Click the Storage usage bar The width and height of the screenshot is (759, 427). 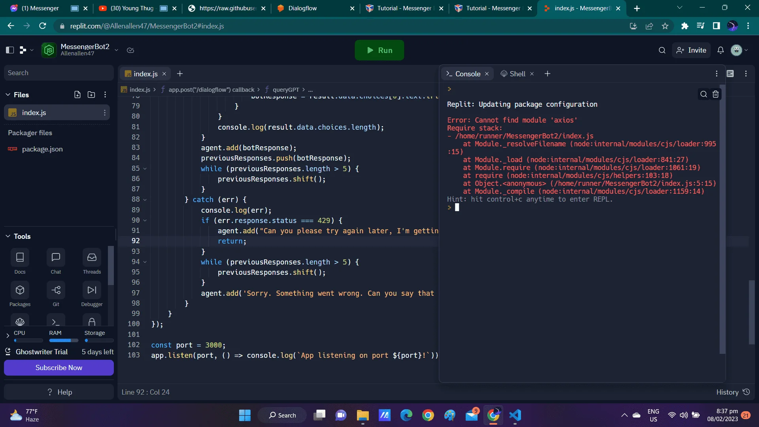click(99, 340)
